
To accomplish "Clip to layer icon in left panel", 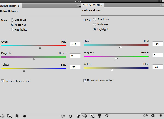I will 17,116.
